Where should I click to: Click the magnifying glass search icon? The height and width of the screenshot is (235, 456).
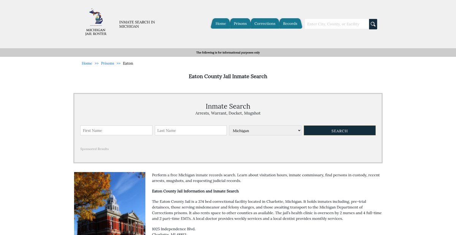(373, 24)
